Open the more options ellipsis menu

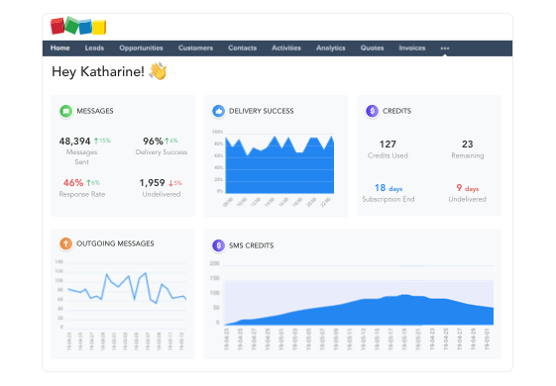(x=445, y=48)
